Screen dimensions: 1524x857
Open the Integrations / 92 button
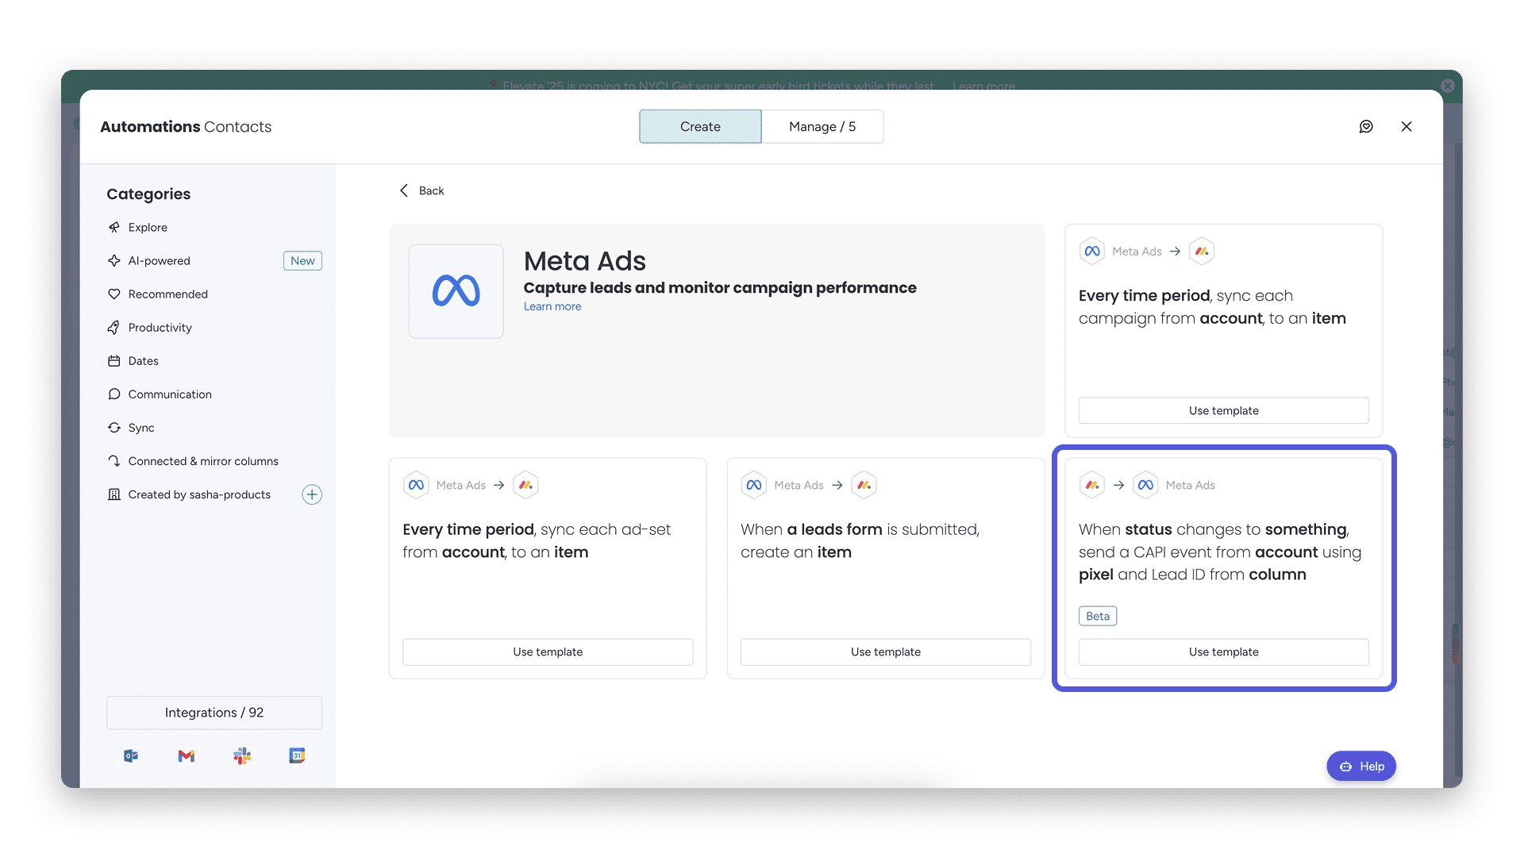214,713
